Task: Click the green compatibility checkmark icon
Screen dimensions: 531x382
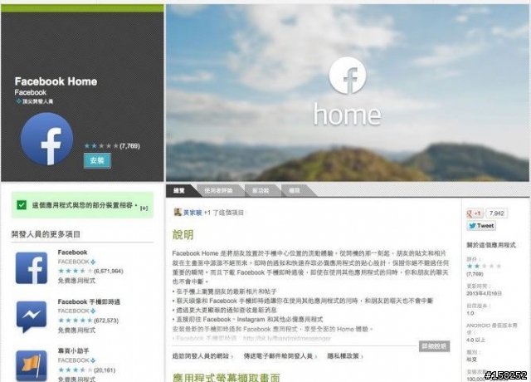Action: pos(22,205)
